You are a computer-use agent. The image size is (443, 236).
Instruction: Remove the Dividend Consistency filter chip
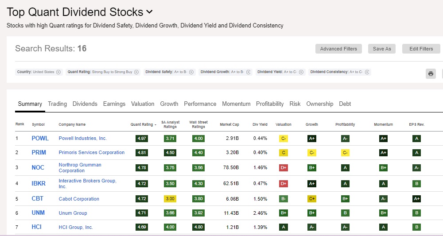point(367,72)
